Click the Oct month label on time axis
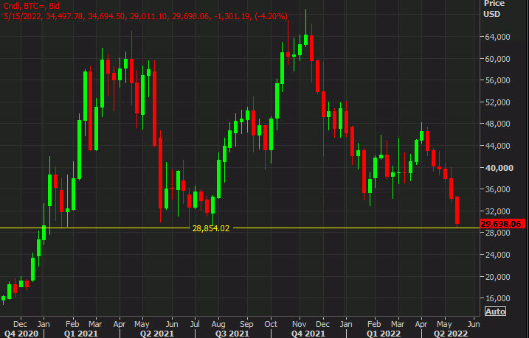 (x=271, y=324)
